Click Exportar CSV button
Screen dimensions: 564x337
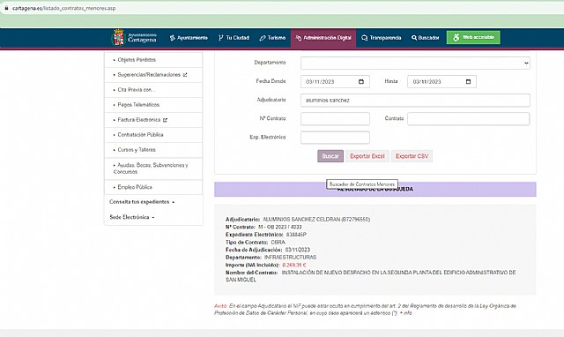(412, 156)
